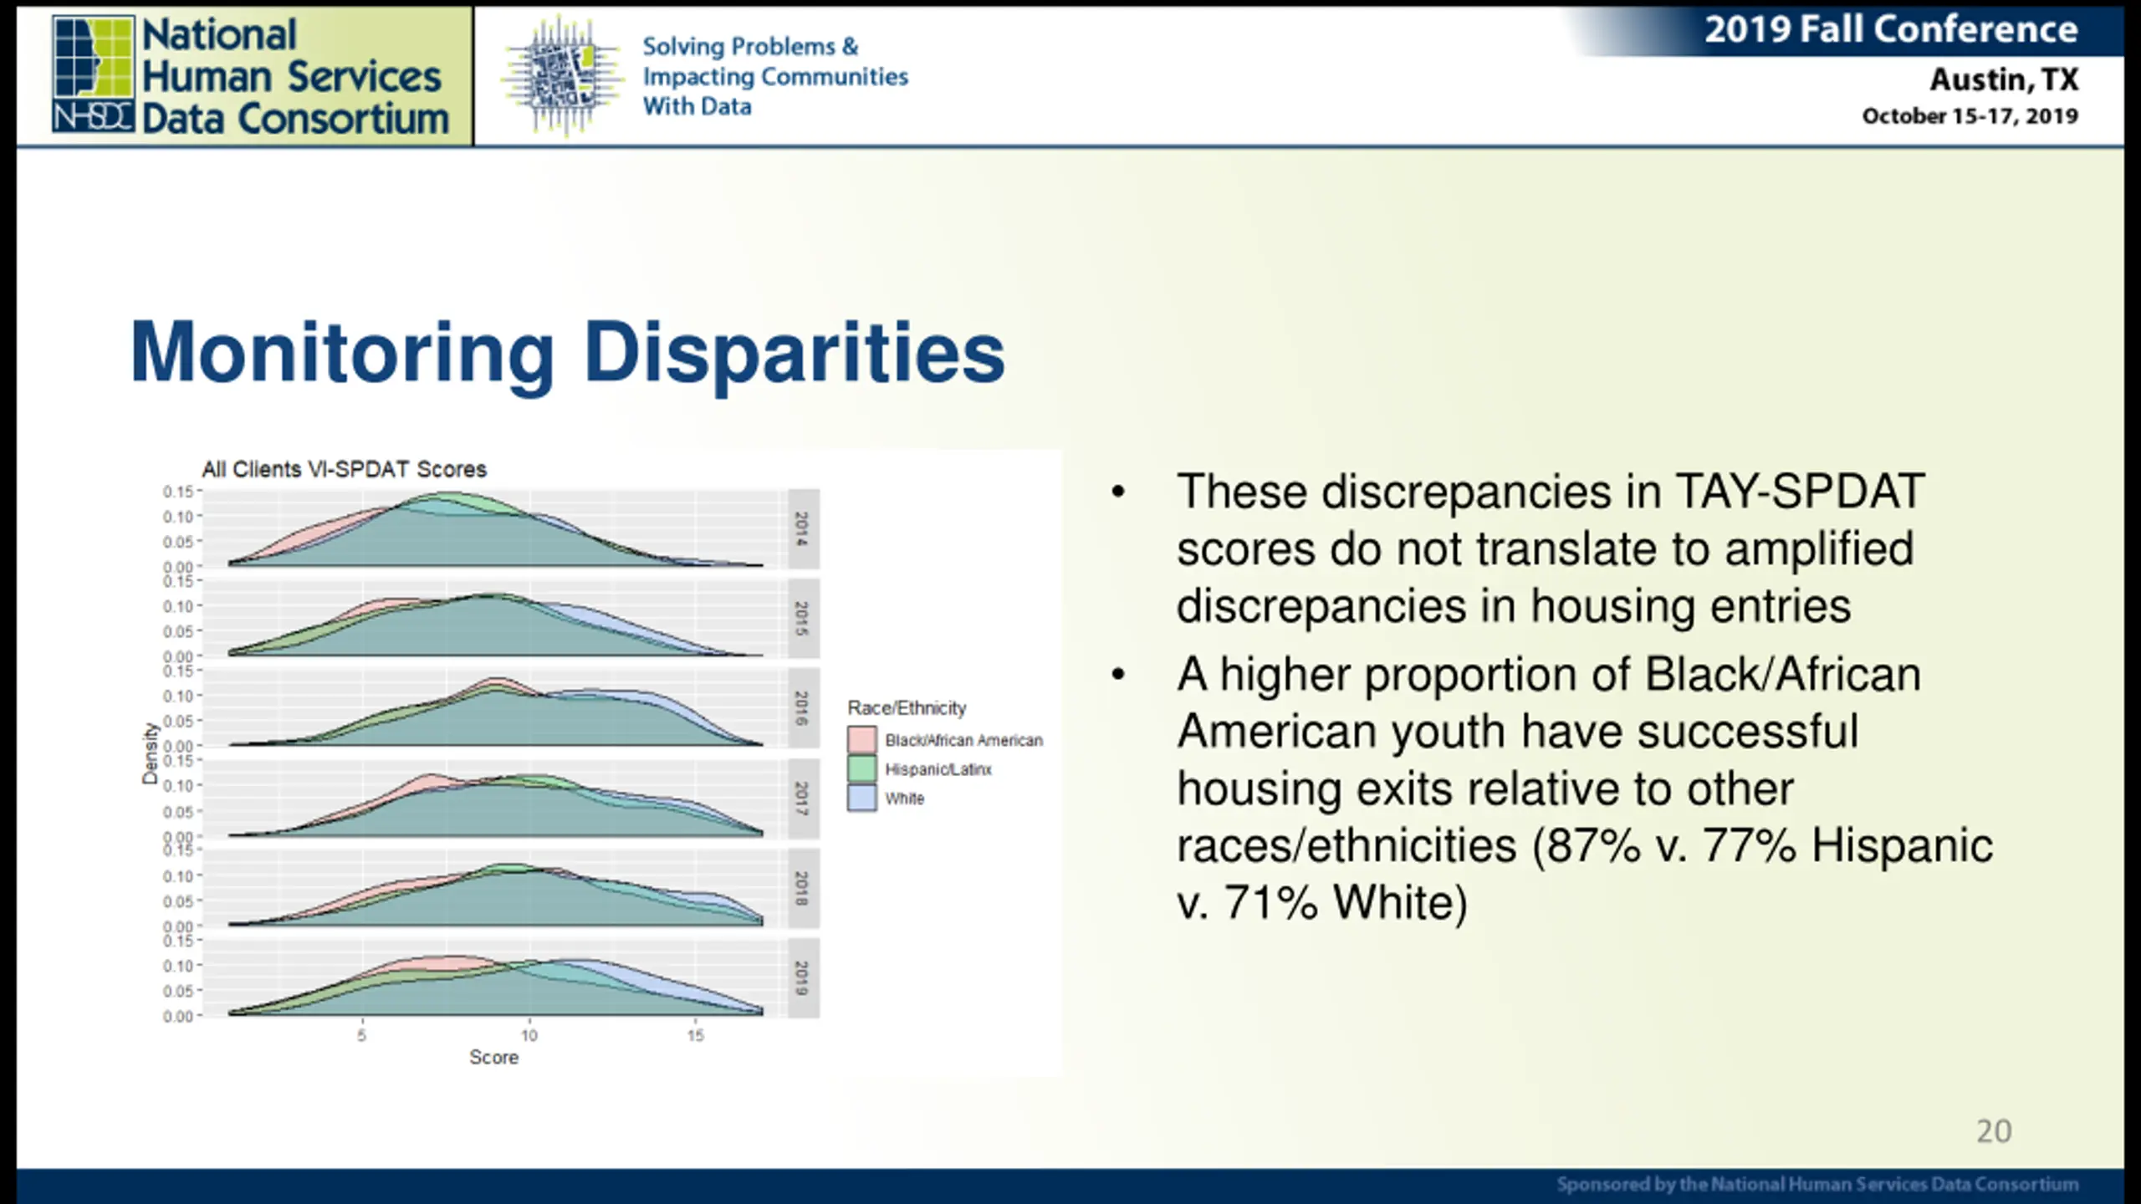
Task: Click the x-axis tick label 10
Action: (x=529, y=1035)
